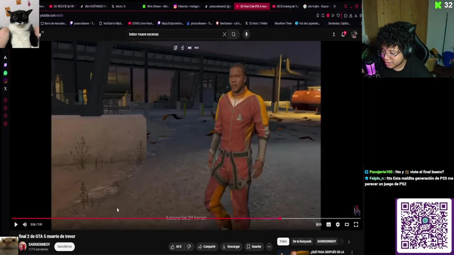Open the 'Voz de Loquendo' bookmark
The height and width of the screenshot is (255, 454).
[x=307, y=23]
